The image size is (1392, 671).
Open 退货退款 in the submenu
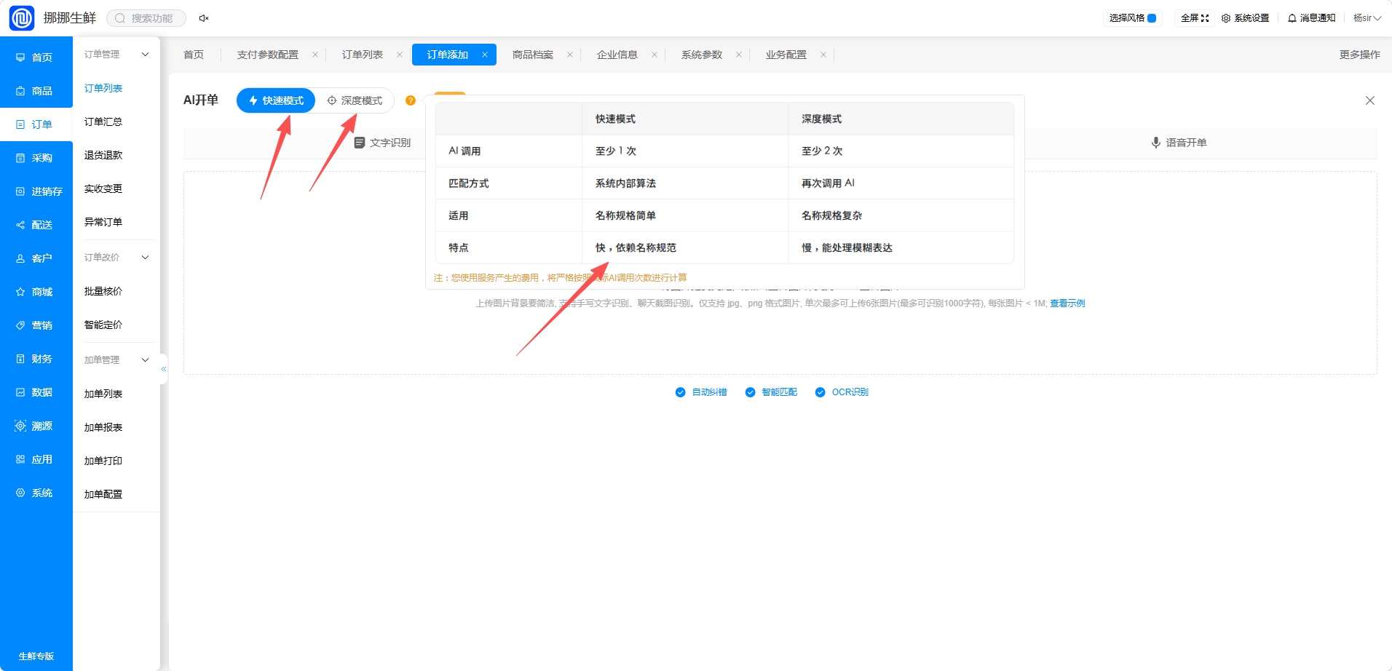[x=103, y=155]
